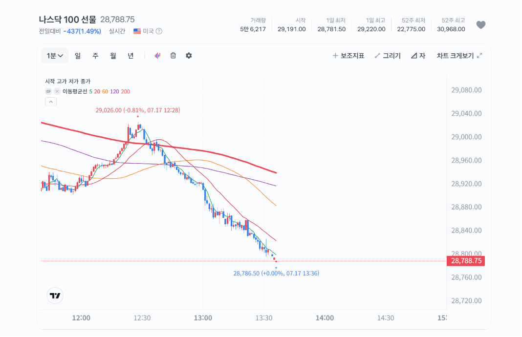This screenshot has width=522, height=337.
Task: Click trash icon to delete drawings
Action: click(173, 56)
